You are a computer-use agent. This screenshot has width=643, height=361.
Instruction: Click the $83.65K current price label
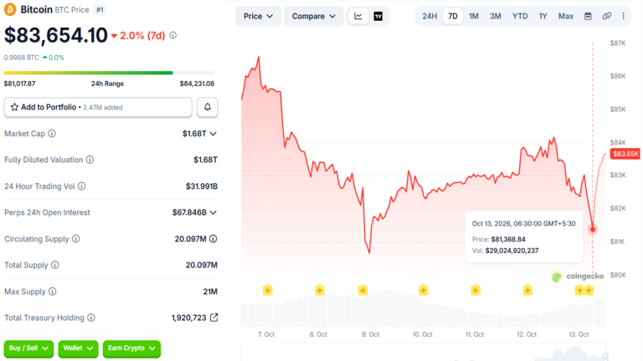click(625, 154)
